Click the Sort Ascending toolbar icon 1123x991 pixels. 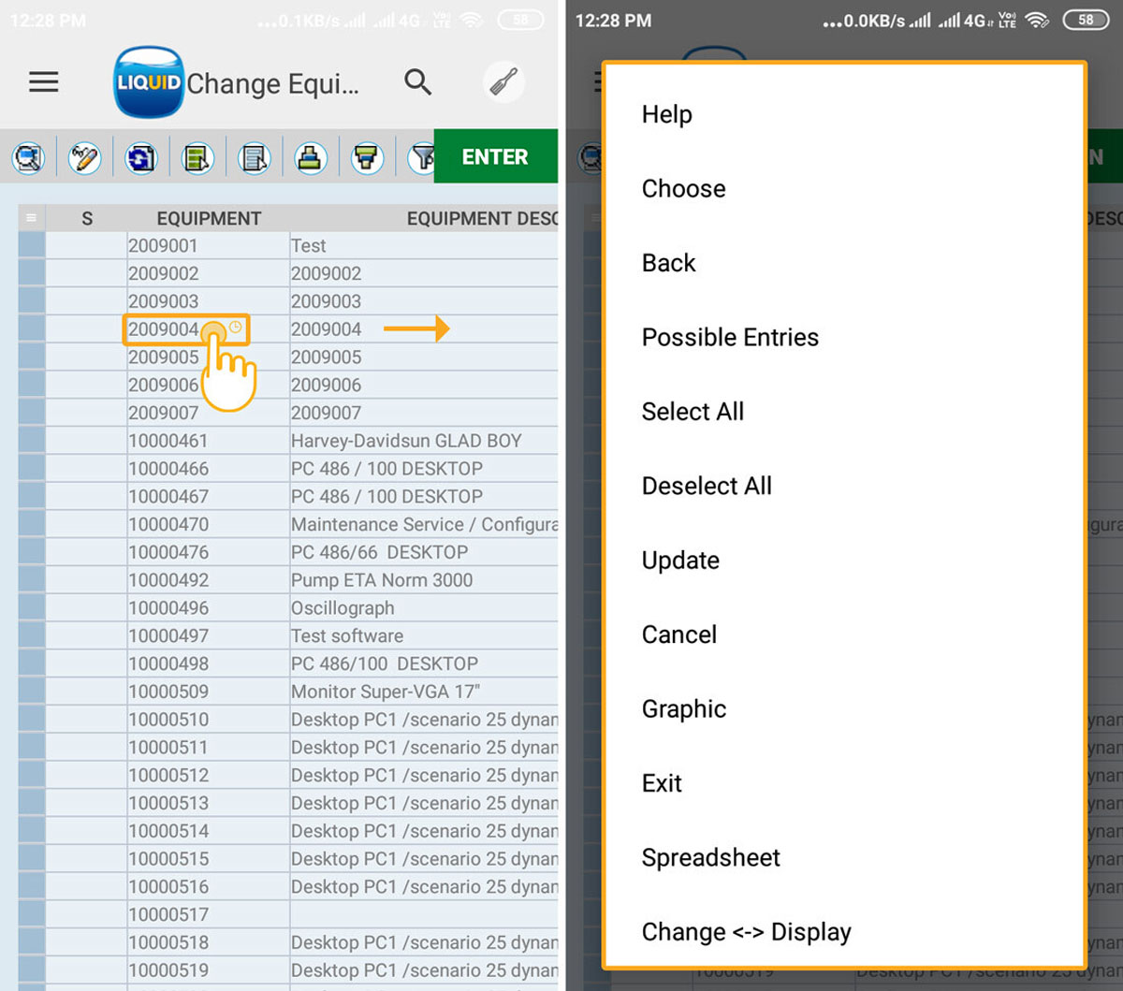pos(311,157)
